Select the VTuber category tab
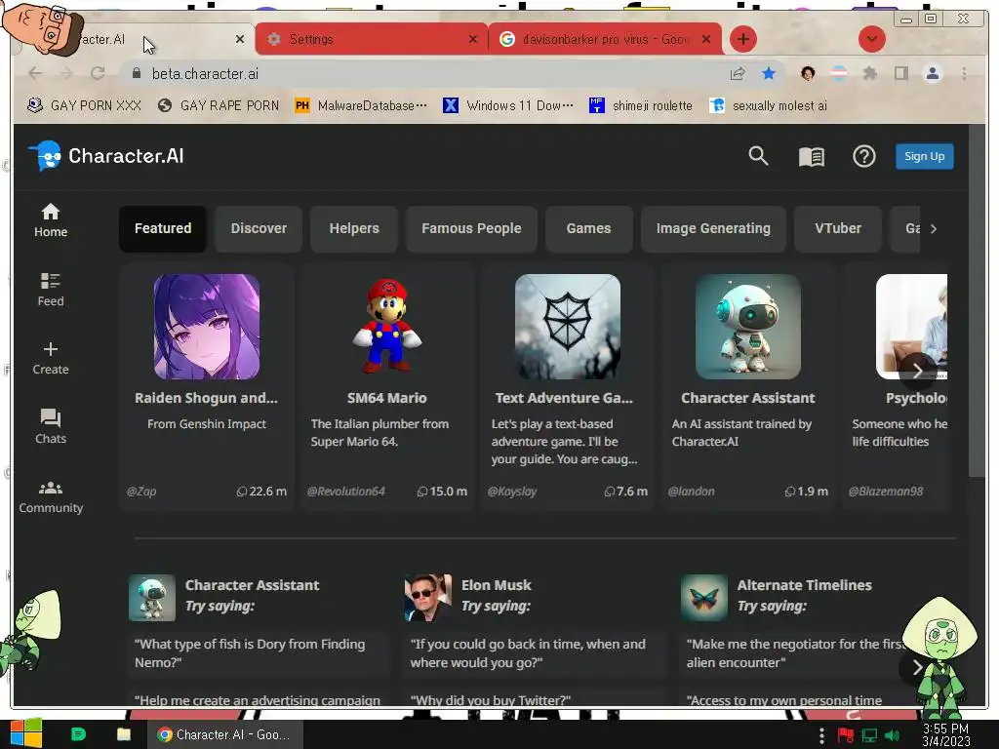Viewport: 999px width, 749px height. (838, 228)
